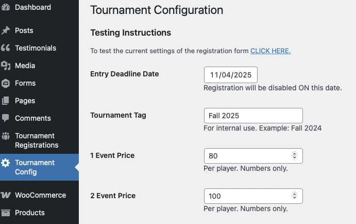356x224 pixels.
Task: Click the 1 Event Price stepper arrows
Action: pos(294,155)
